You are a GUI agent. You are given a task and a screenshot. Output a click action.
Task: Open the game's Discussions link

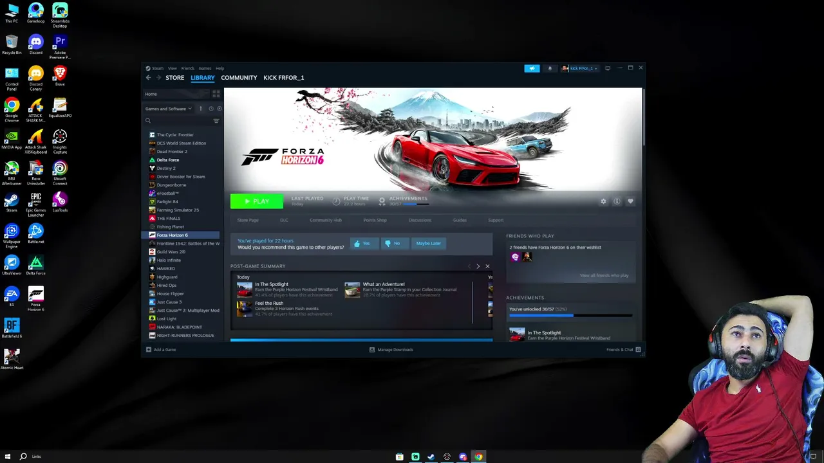pyautogui.click(x=420, y=220)
